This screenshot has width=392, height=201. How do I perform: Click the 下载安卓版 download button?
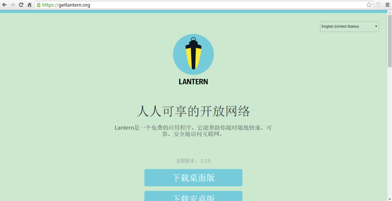tap(193, 196)
